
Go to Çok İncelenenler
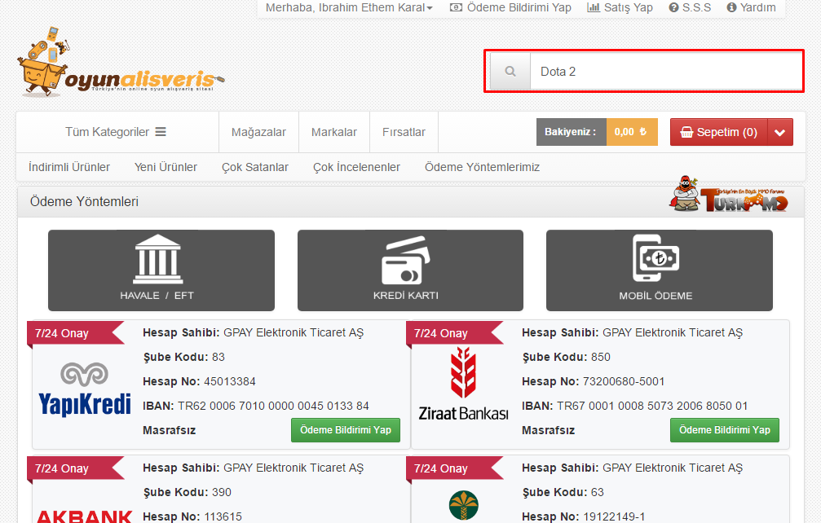coord(356,167)
